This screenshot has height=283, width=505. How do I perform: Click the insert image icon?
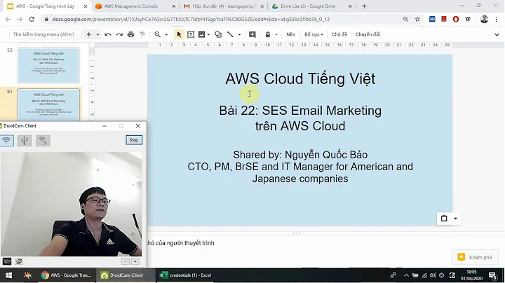[x=201, y=34]
